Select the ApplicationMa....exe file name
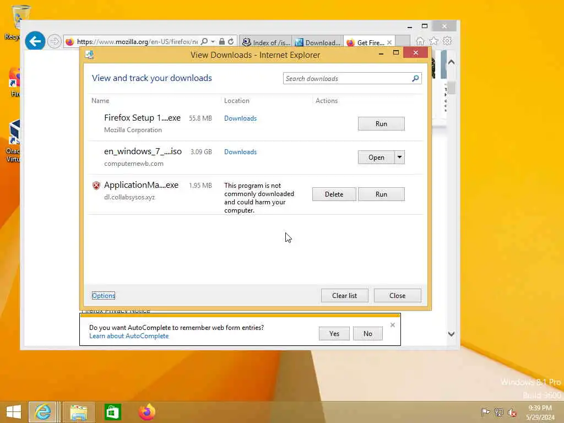This screenshot has width=564, height=423. pyautogui.click(x=141, y=185)
